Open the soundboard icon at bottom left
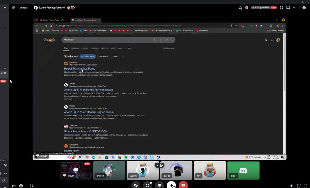This screenshot has height=188, width=310. click(14, 186)
